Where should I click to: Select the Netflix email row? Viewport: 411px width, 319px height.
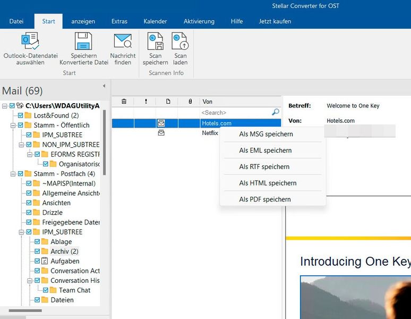point(210,133)
